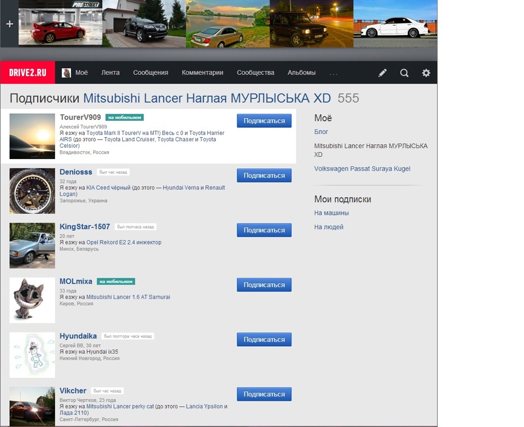The width and height of the screenshot is (524, 427).
Task: Click the DRIVE2.RU logo
Action: pos(28,72)
